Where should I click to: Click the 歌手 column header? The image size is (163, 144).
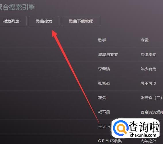coord(102,40)
